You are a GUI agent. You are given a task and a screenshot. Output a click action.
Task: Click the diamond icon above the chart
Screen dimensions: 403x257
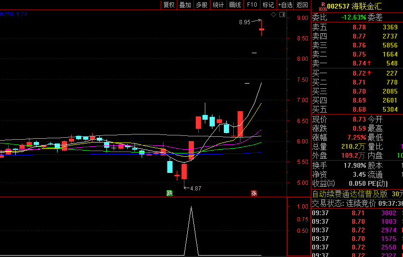(273, 15)
